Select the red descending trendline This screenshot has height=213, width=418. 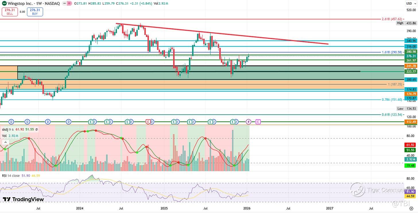click(222, 34)
